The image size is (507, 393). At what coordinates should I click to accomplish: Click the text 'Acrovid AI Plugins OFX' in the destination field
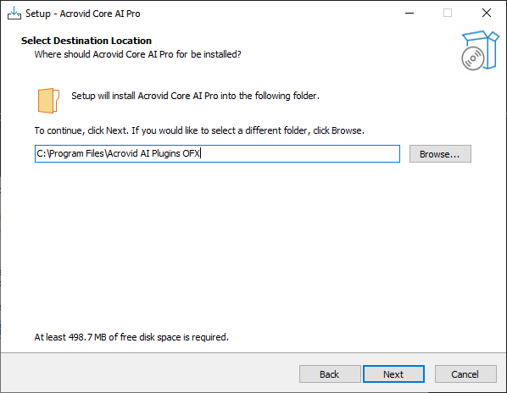point(153,153)
